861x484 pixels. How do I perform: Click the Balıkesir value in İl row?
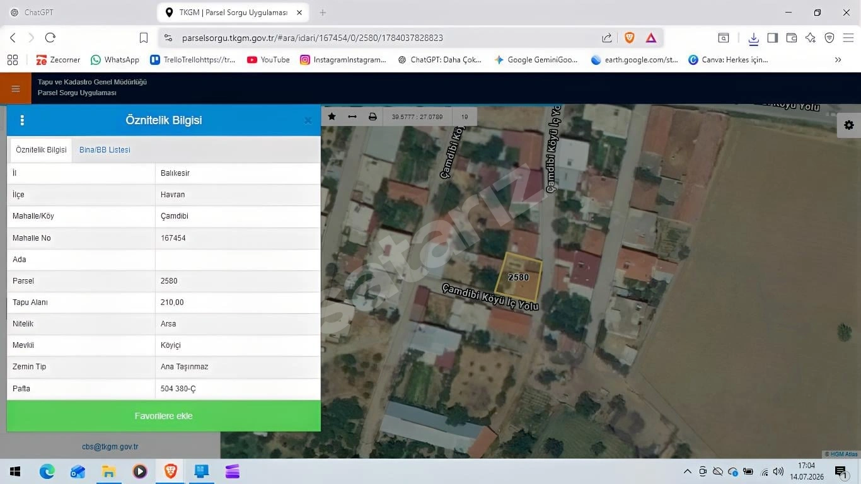coord(175,173)
